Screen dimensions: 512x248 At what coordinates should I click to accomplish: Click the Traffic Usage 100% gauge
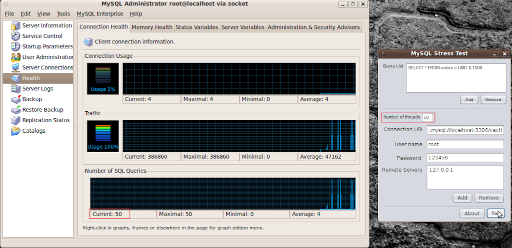(x=103, y=136)
